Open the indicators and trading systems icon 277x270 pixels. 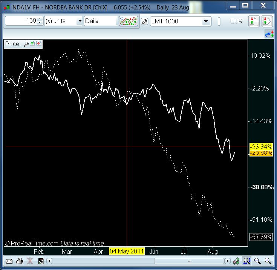point(129,21)
